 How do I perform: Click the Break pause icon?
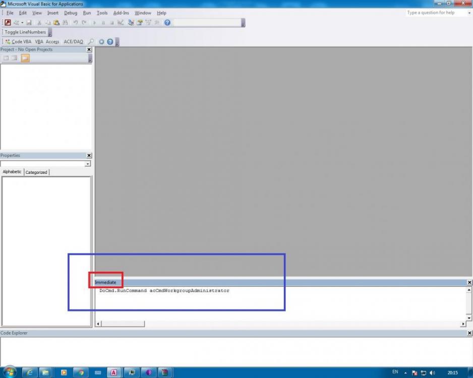point(103,23)
